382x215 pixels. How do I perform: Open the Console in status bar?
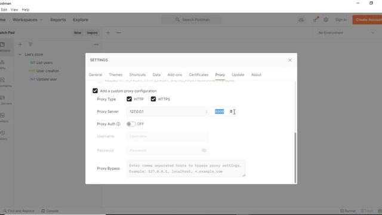50,211
